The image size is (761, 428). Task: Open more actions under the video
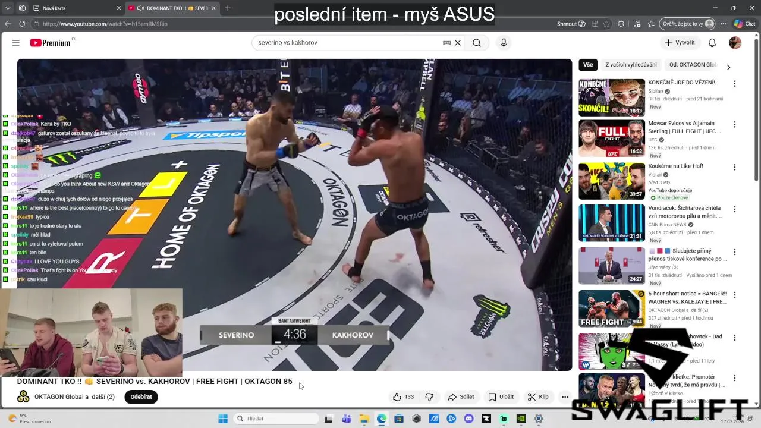pos(565,397)
